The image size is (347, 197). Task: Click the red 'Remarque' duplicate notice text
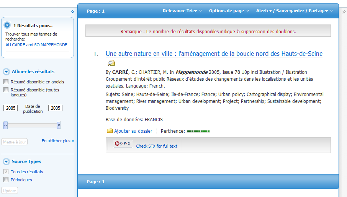208,32
